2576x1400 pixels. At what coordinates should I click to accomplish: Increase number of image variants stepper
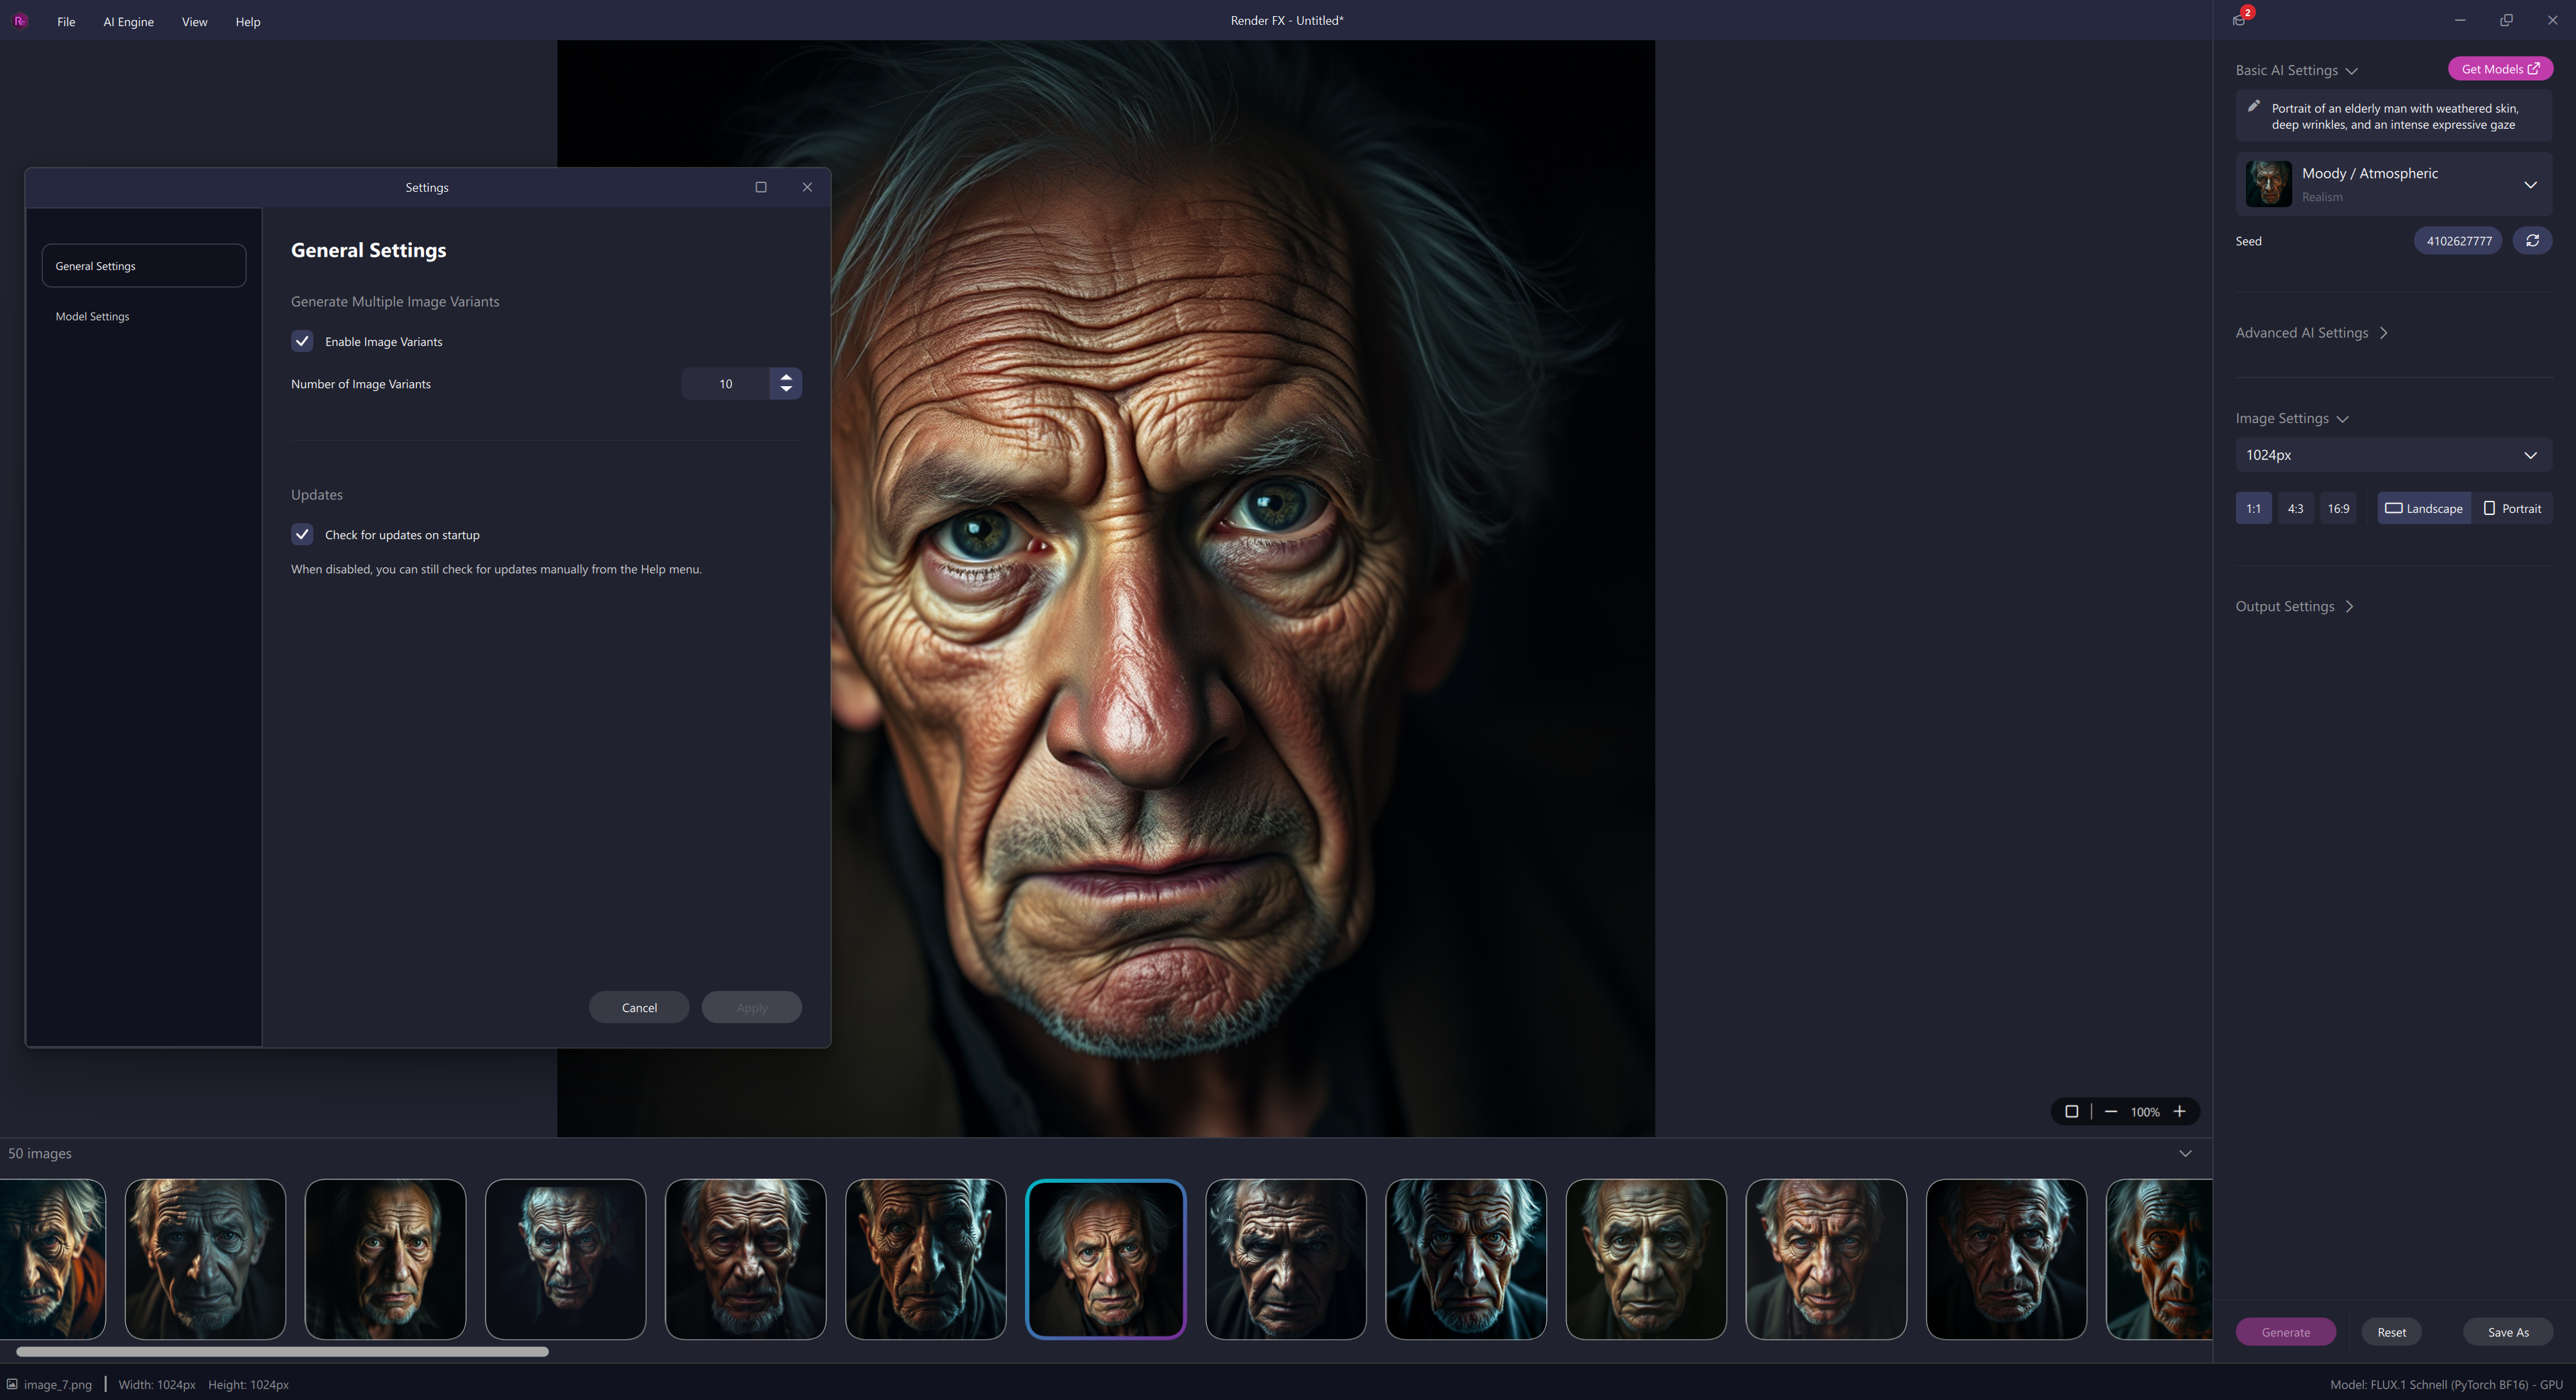(x=786, y=377)
